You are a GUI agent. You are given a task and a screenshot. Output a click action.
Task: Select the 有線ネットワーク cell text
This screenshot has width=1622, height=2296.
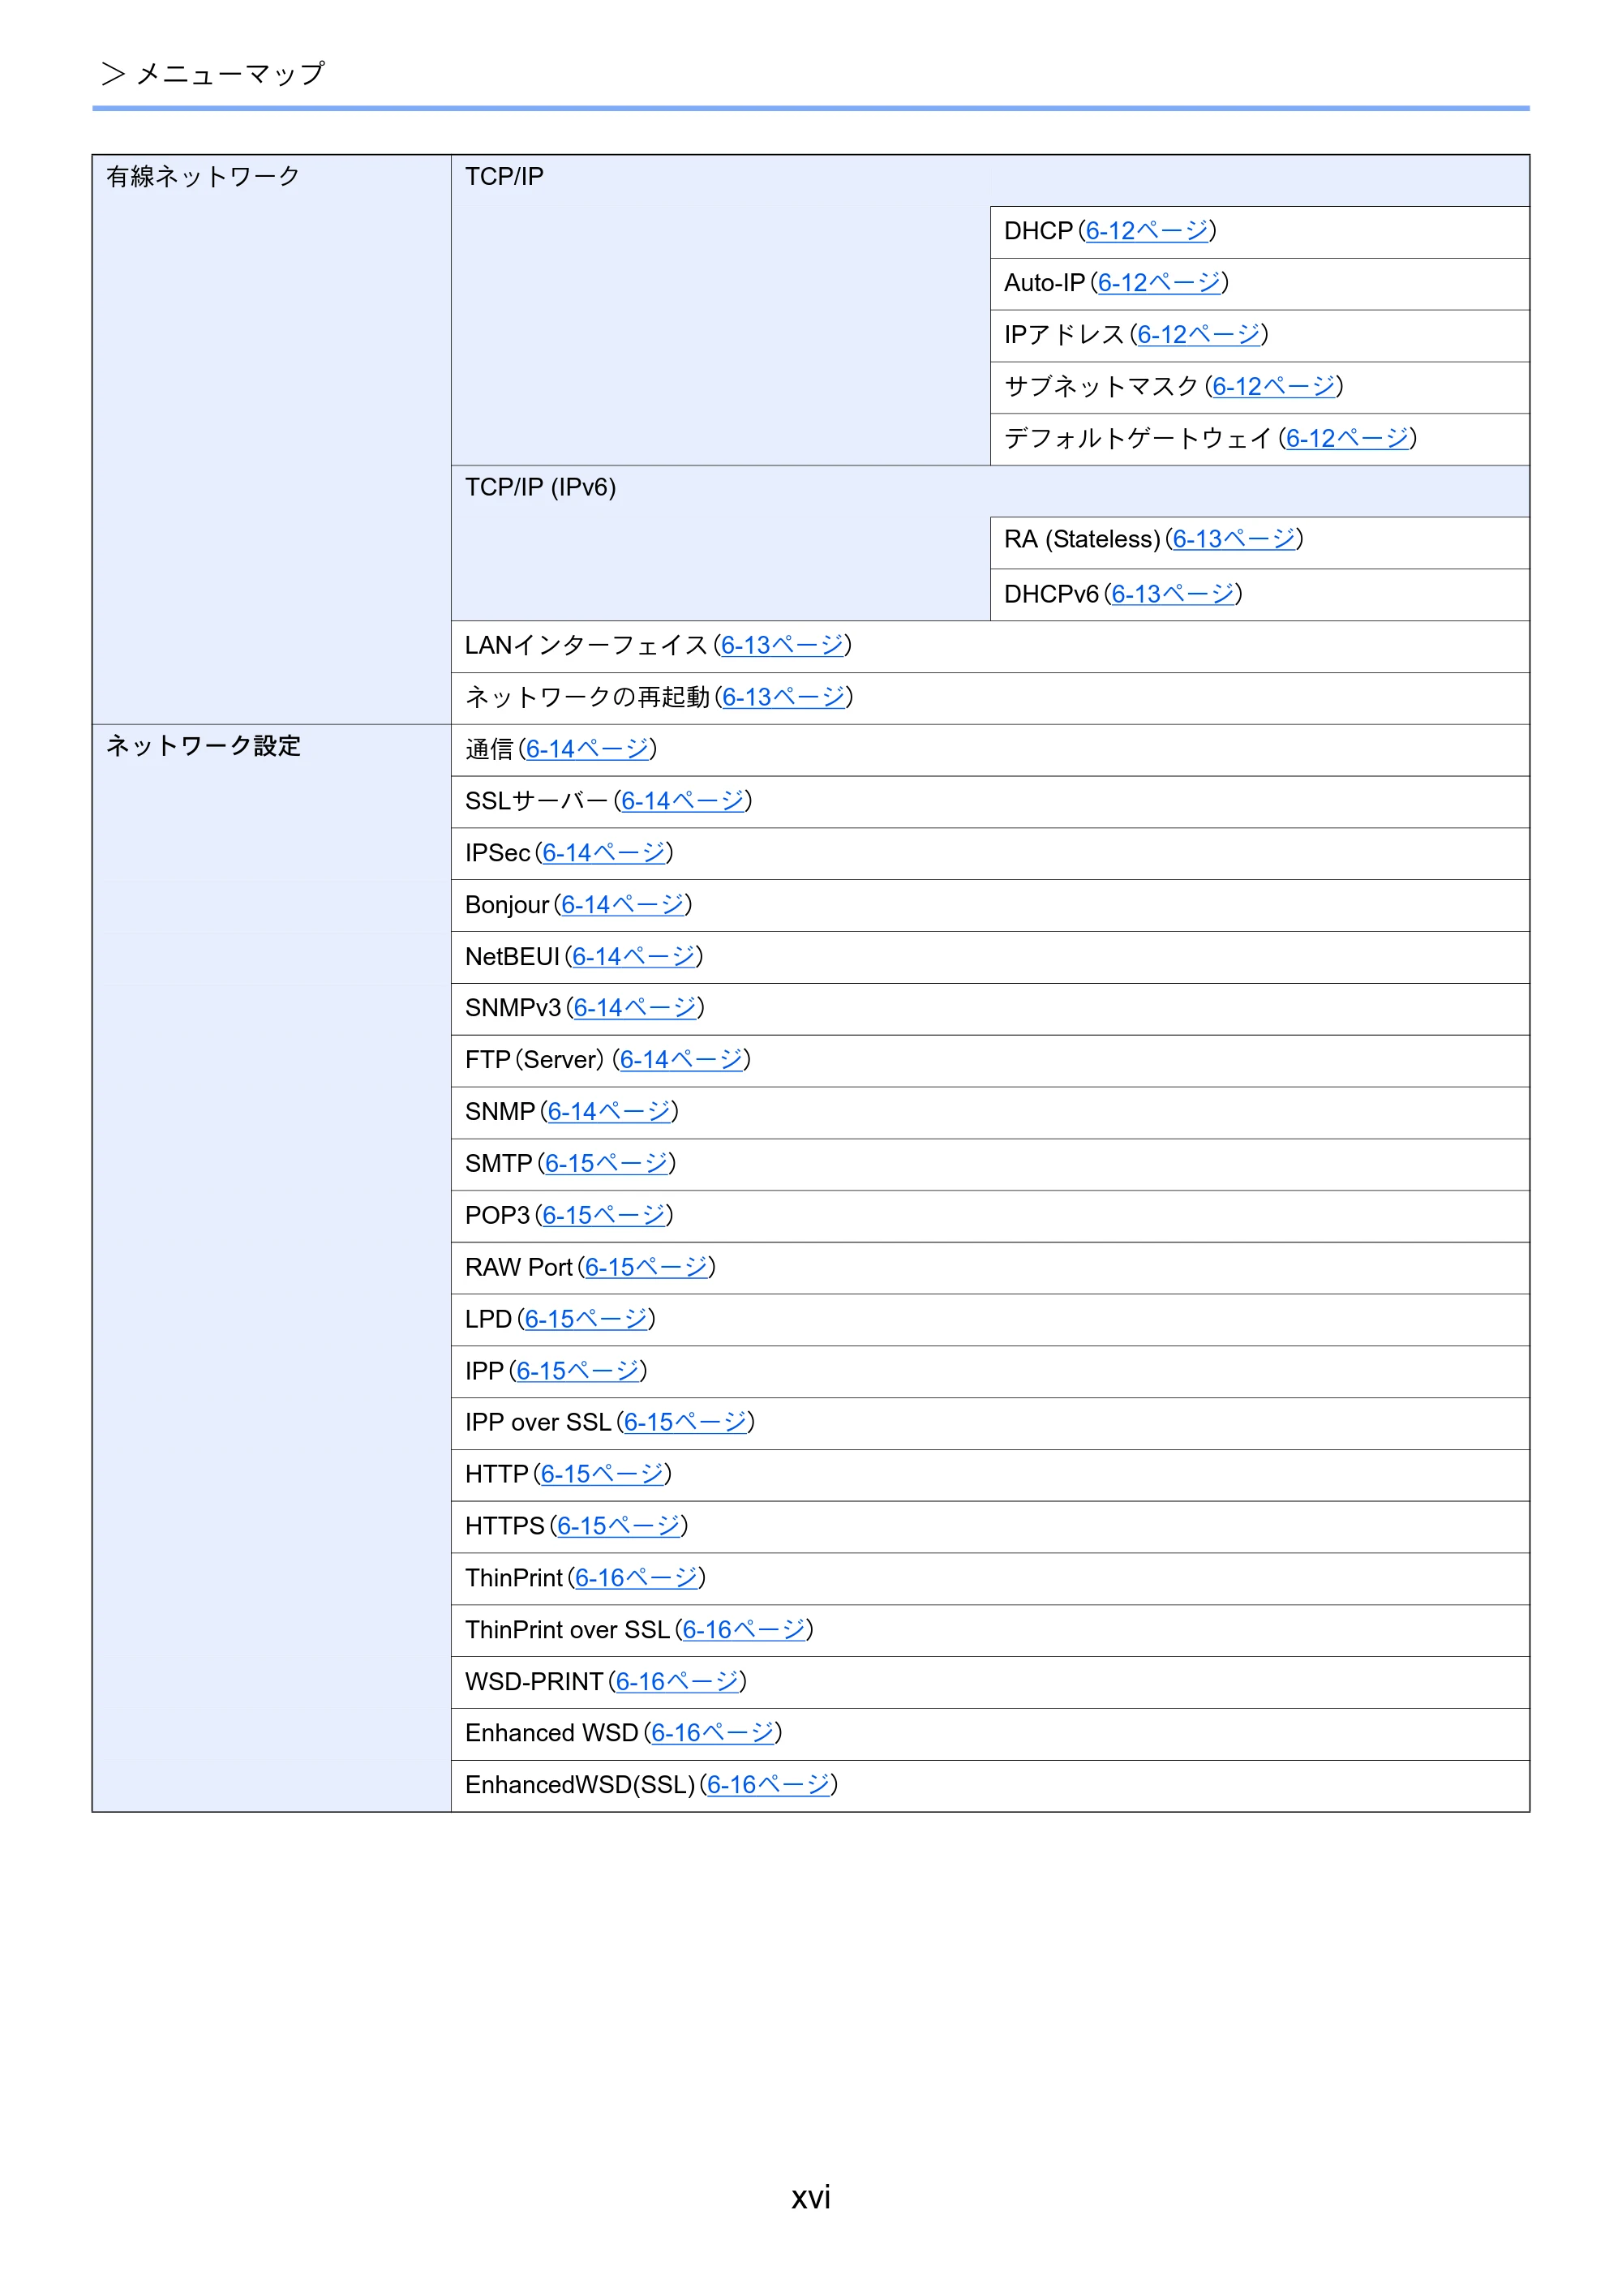204,177
